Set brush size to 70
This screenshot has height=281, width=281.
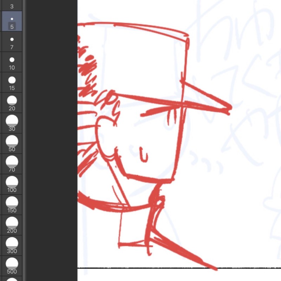tap(12, 164)
